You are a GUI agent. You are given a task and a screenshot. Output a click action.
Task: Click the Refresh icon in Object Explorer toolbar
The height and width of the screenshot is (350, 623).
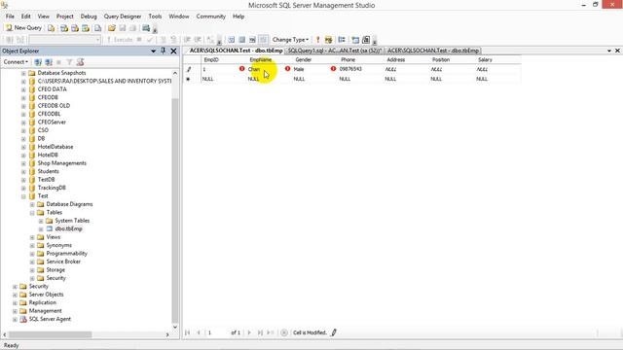click(80, 62)
